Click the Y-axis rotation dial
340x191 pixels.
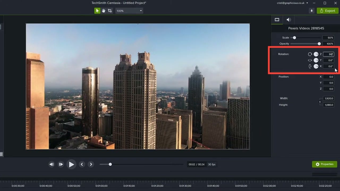click(x=316, y=60)
